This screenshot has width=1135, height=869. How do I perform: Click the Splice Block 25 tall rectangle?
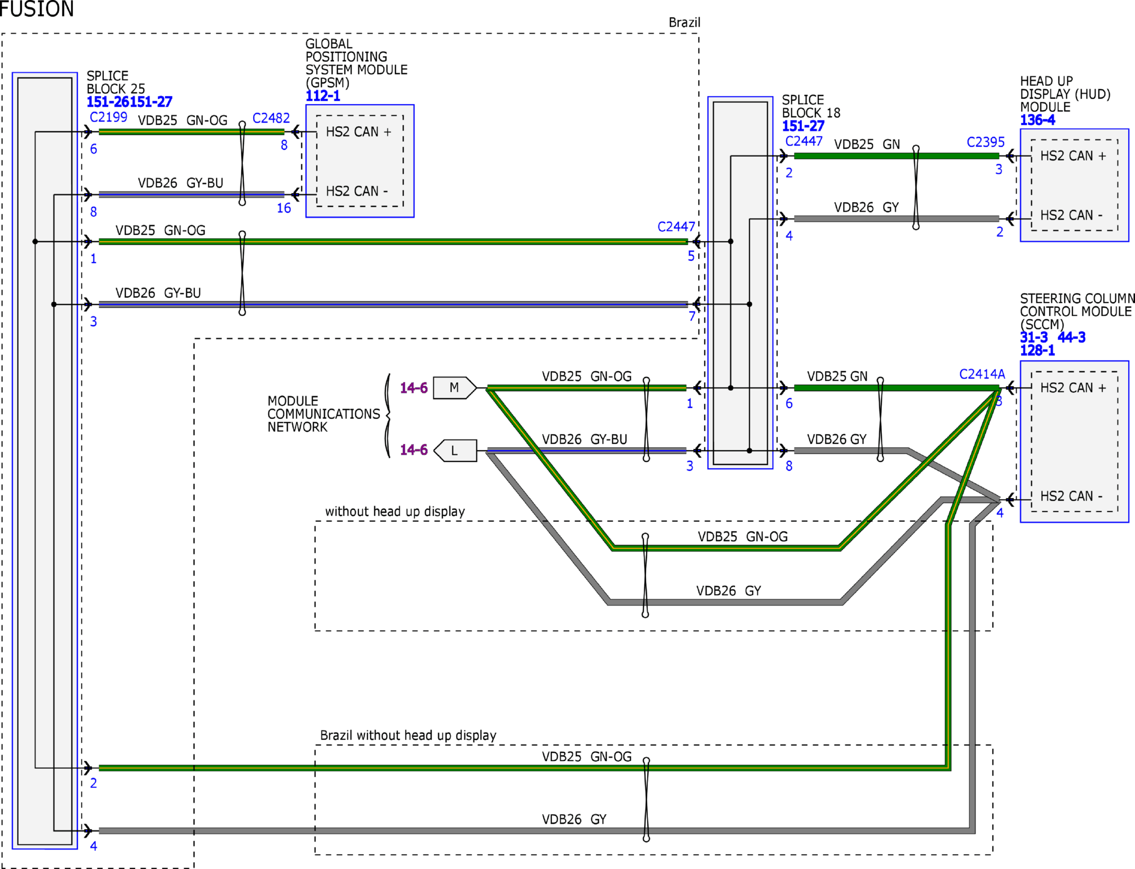45,461
